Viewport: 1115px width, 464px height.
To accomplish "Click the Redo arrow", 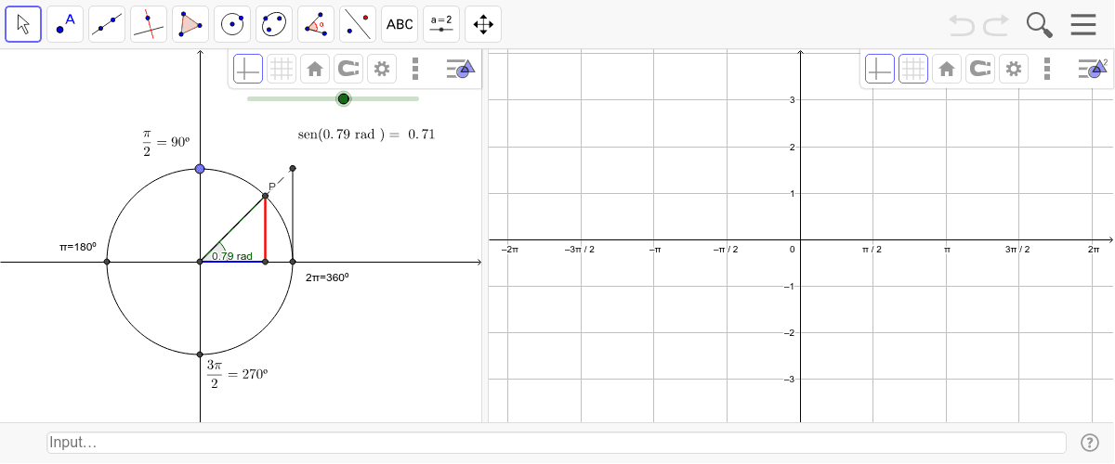I will [x=996, y=25].
